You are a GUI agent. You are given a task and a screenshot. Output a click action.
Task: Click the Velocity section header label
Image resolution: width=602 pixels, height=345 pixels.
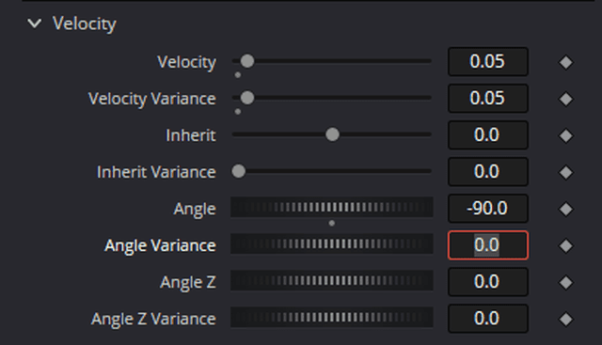tap(85, 24)
